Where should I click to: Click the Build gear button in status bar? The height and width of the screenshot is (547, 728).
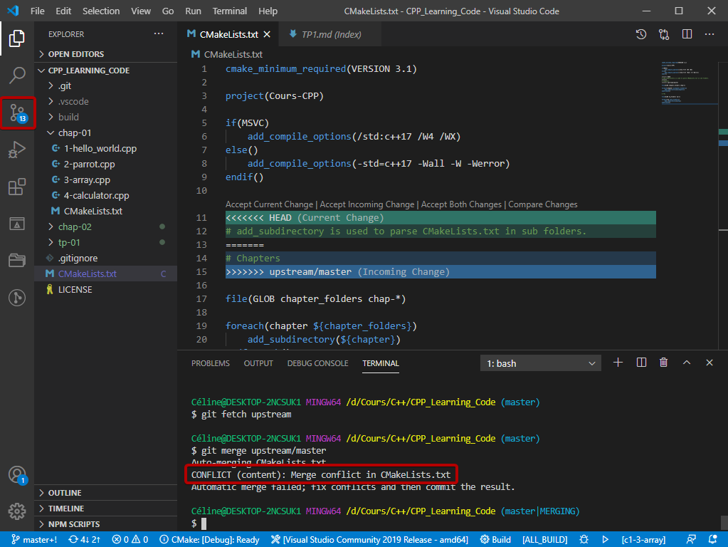click(x=495, y=540)
